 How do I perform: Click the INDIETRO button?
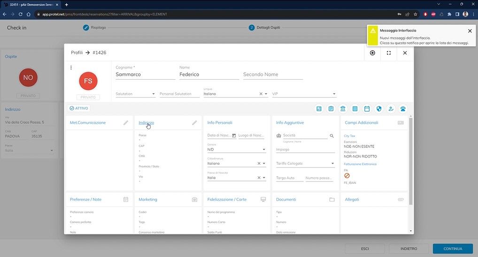tap(409, 249)
